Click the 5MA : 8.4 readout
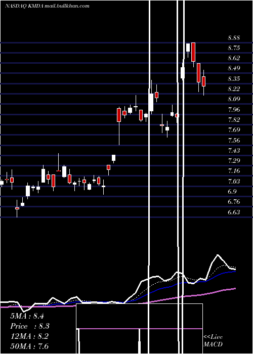The height and width of the screenshot is (354, 253). coord(27,316)
